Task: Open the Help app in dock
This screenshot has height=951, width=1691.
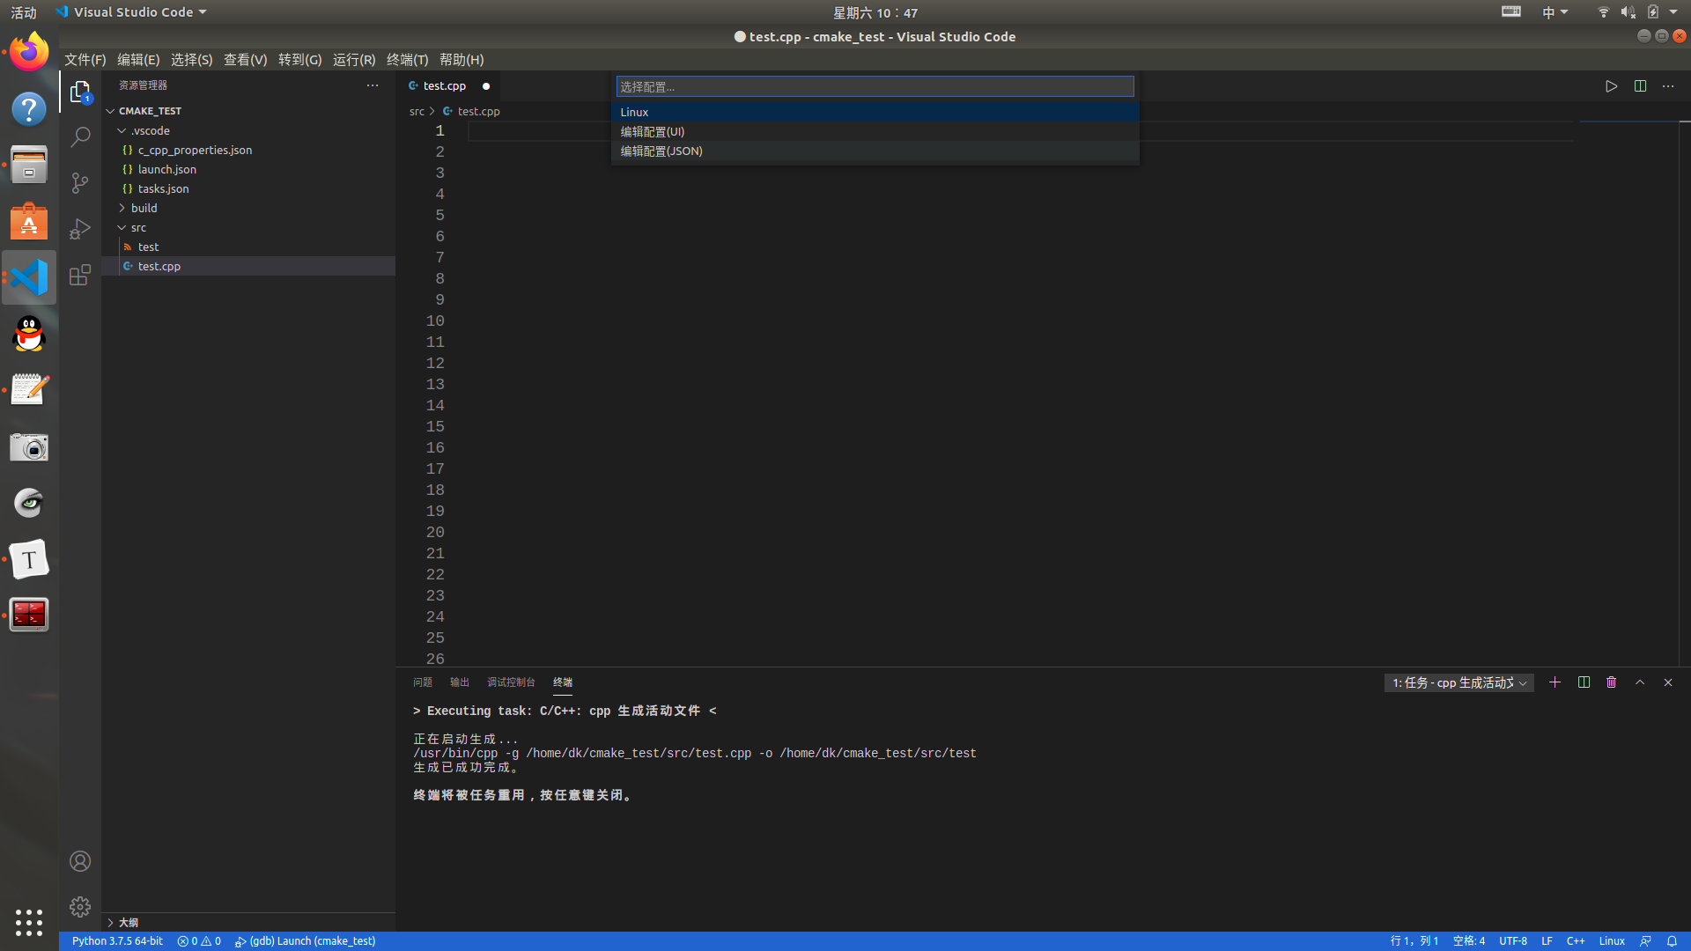Action: 29,109
